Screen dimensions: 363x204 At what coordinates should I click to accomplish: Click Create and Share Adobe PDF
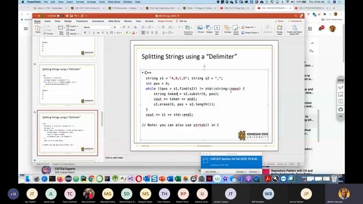pos(294,30)
